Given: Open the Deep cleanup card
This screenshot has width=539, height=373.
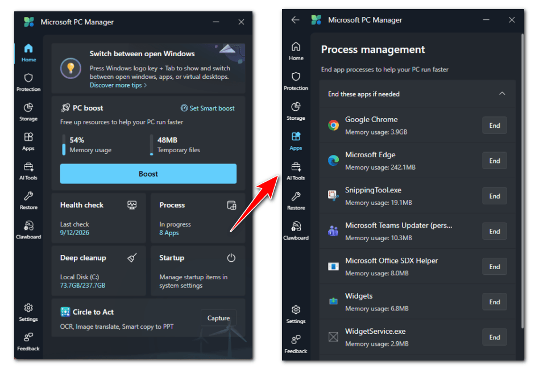Looking at the screenshot, I should coord(99,271).
